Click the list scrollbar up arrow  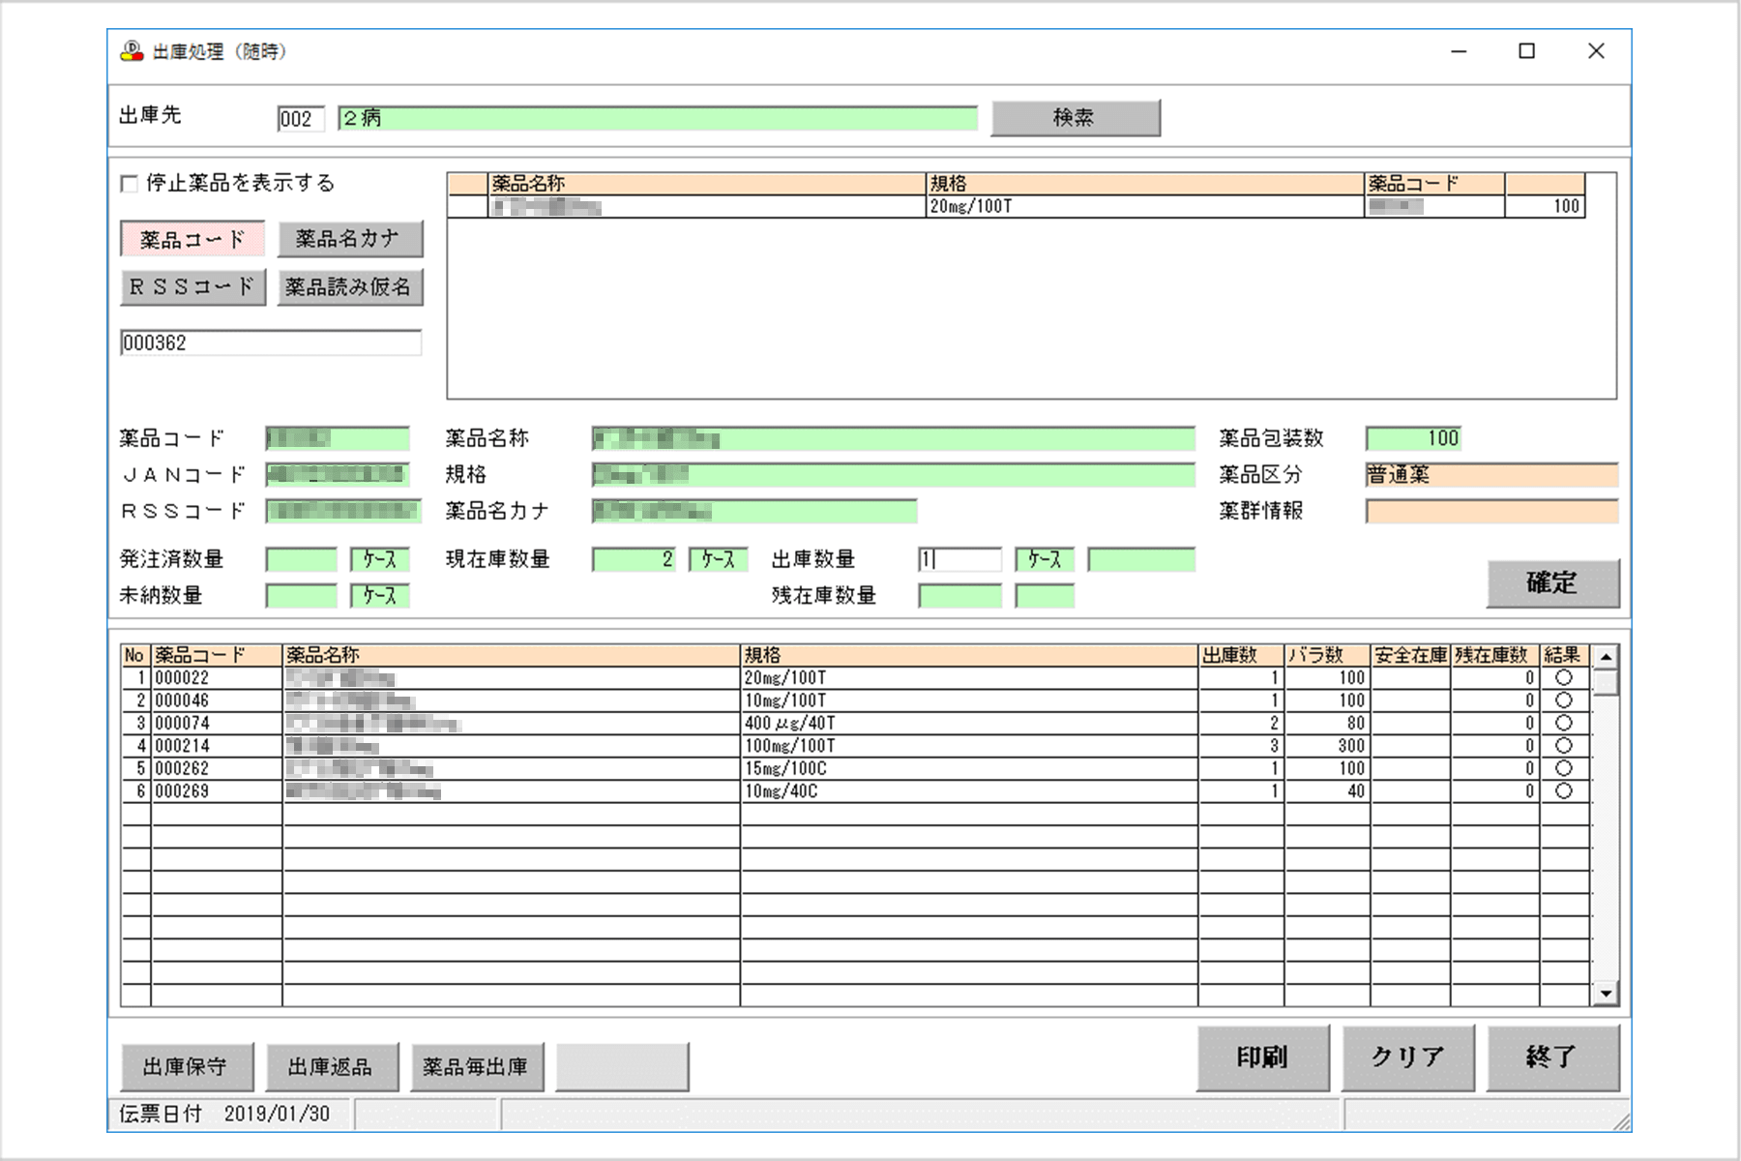[x=1606, y=657]
